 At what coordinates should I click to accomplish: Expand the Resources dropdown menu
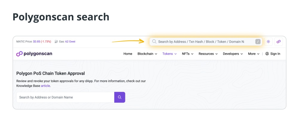[208, 54]
